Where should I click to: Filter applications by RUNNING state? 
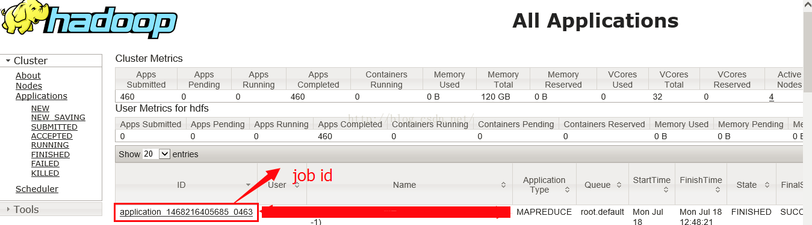pyautogui.click(x=50, y=145)
